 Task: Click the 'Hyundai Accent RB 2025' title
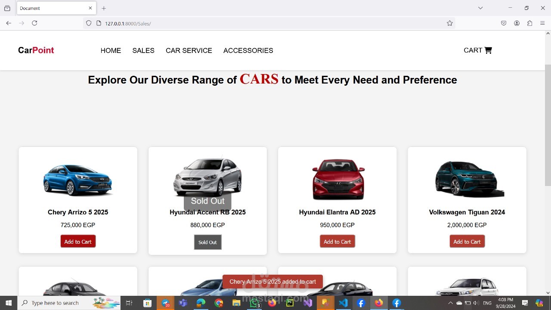207,212
